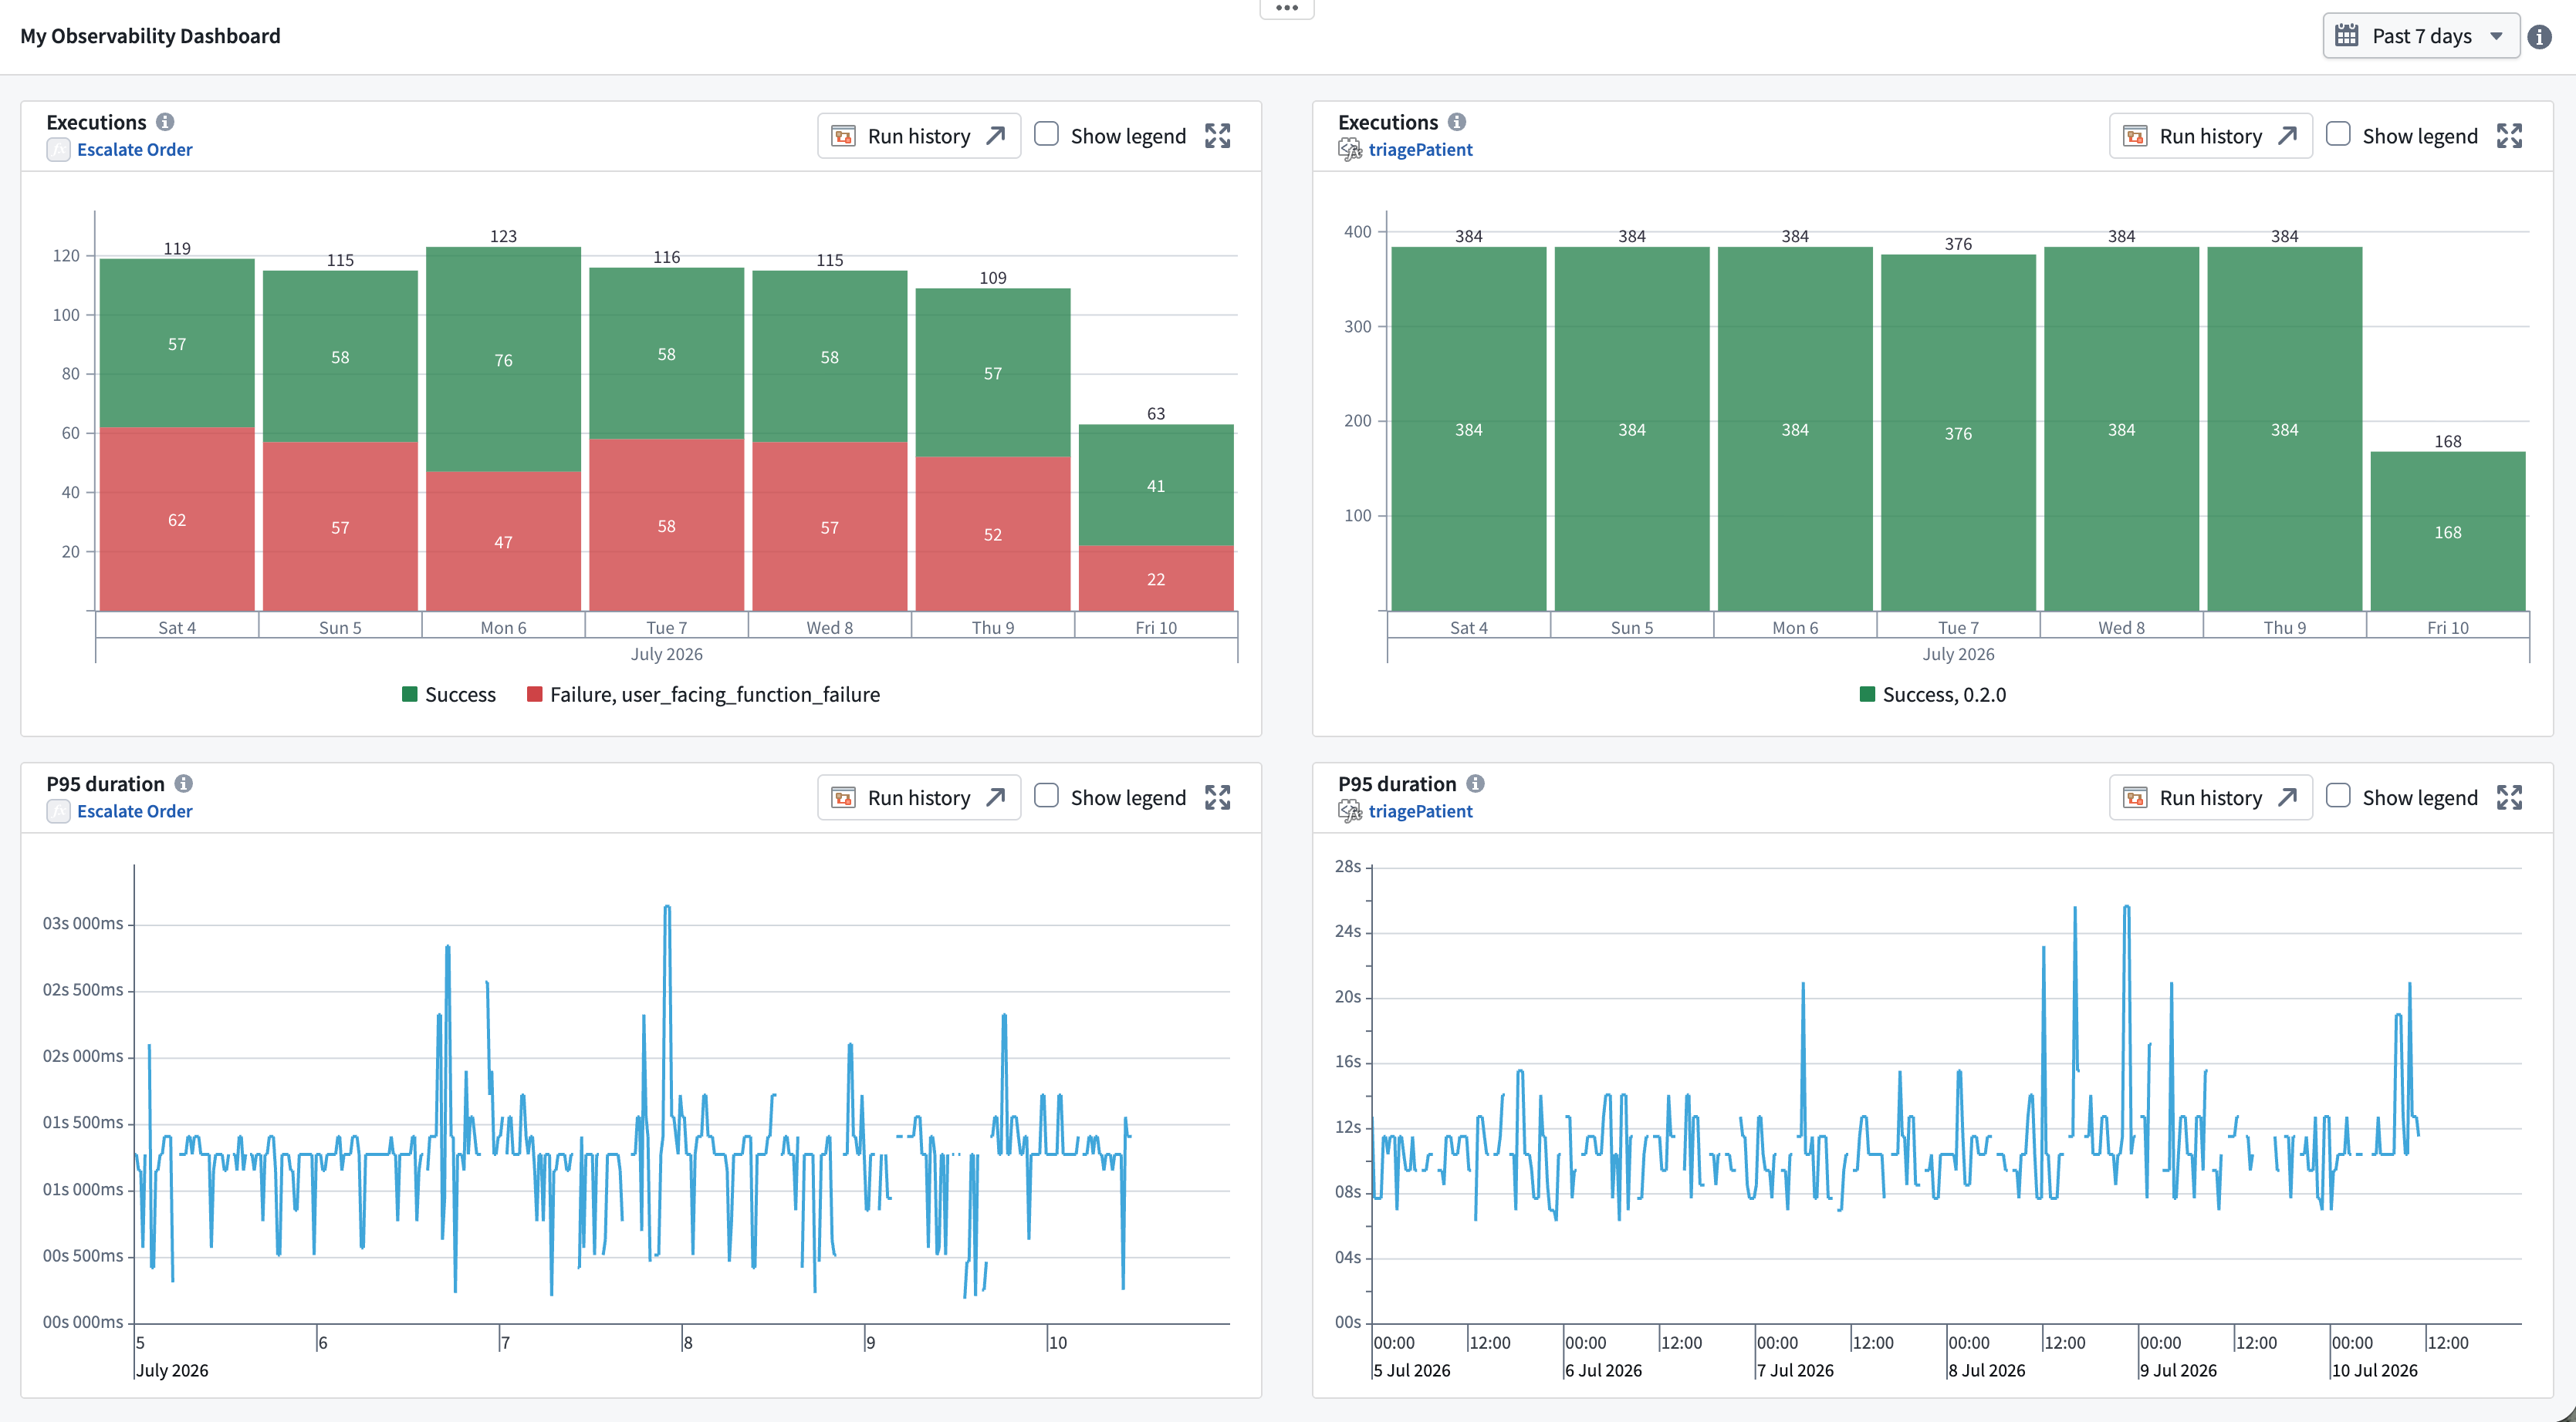Open Run history for triagePatient P95 duration
The width and height of the screenshot is (2576, 1422).
(x=2211, y=797)
